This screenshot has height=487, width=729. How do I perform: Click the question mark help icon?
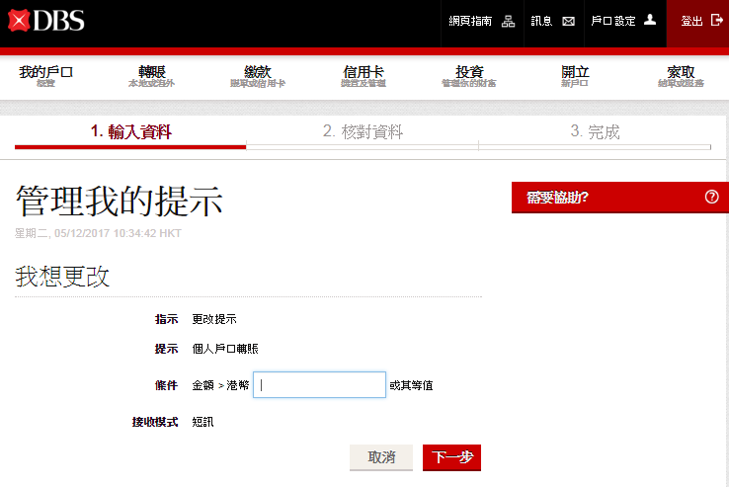[x=711, y=197]
